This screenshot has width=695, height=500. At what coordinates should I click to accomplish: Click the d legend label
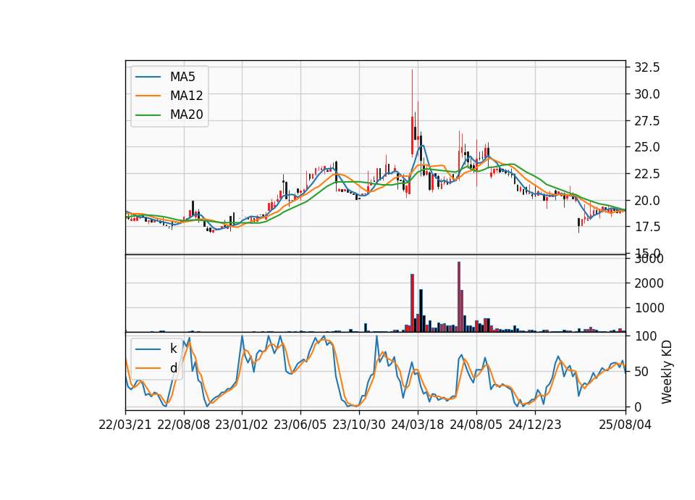(173, 368)
